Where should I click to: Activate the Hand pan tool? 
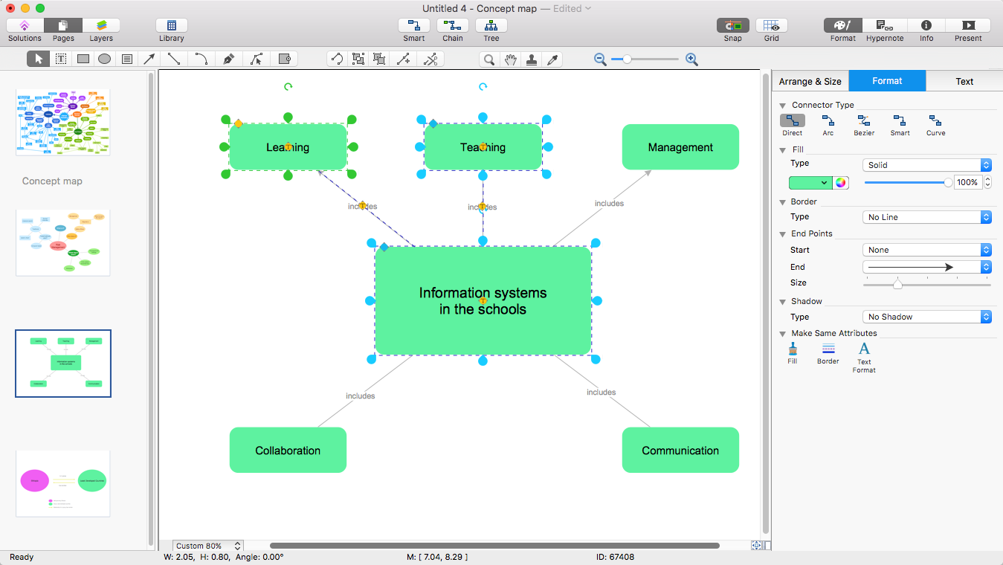(510, 59)
